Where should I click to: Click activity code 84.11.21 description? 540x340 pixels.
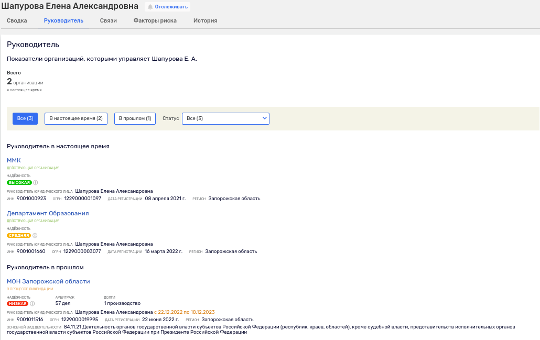pos(261,330)
